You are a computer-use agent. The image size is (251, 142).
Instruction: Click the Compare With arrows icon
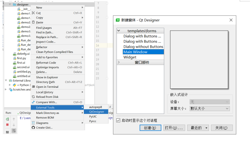pos(33,102)
